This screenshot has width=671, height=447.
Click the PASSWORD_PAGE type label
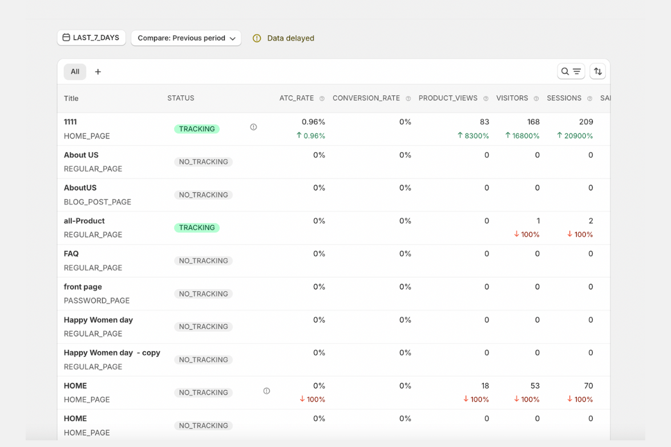click(x=97, y=300)
